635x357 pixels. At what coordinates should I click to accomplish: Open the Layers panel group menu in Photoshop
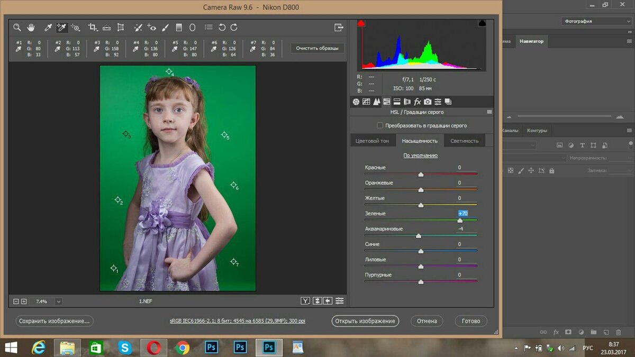628,130
